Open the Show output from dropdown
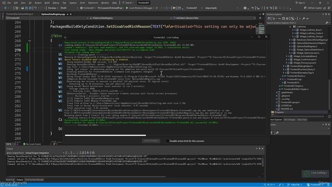The image size is (332, 187). pyautogui.click(x=45, y=153)
